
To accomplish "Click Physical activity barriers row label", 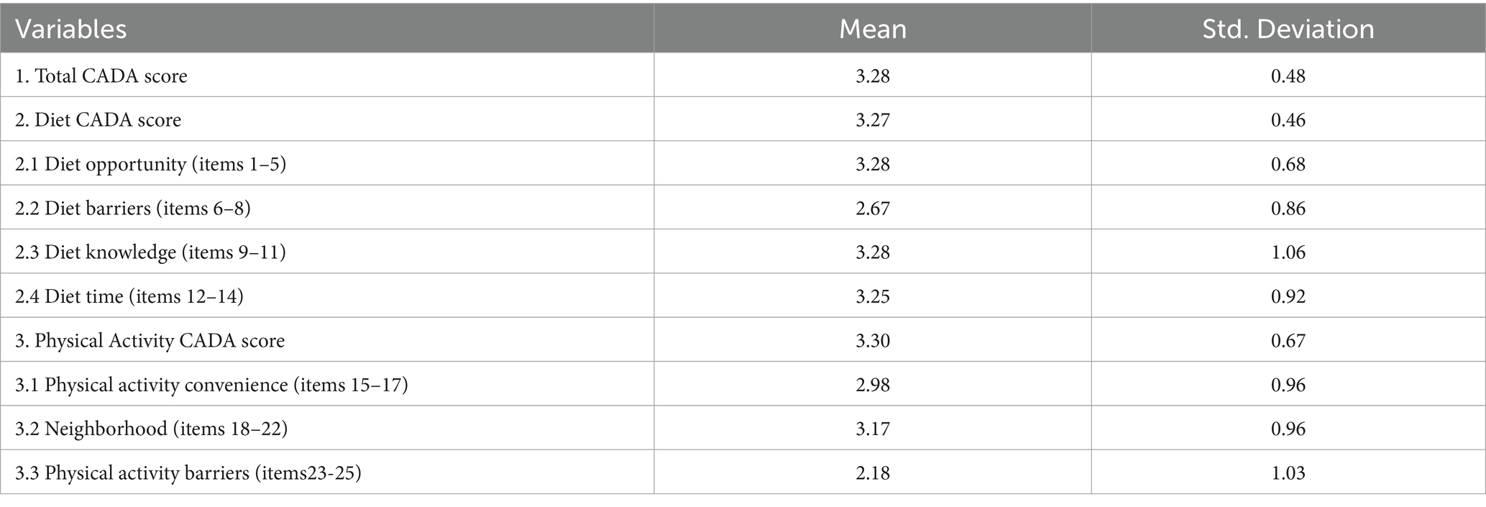I will coord(188,473).
